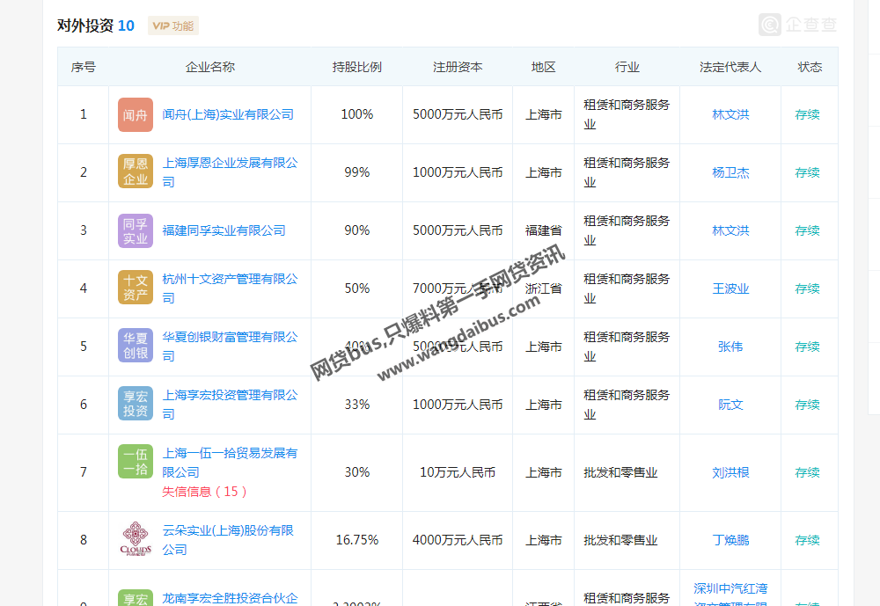Click the 企查查 watermark logo
This screenshot has height=606, width=880.
coord(798,25)
